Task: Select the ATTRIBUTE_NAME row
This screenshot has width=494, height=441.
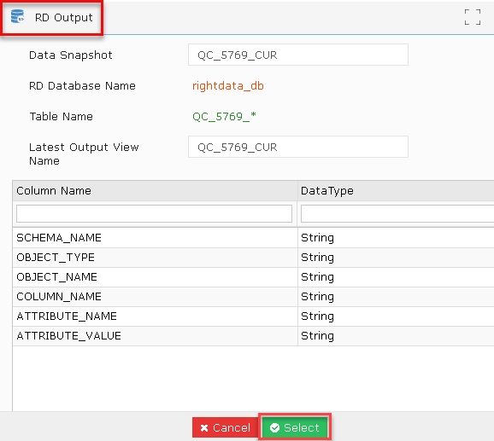Action: 253,316
